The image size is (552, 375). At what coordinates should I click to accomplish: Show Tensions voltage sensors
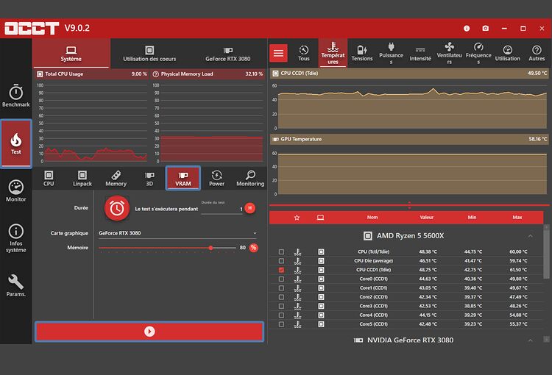tap(362, 53)
